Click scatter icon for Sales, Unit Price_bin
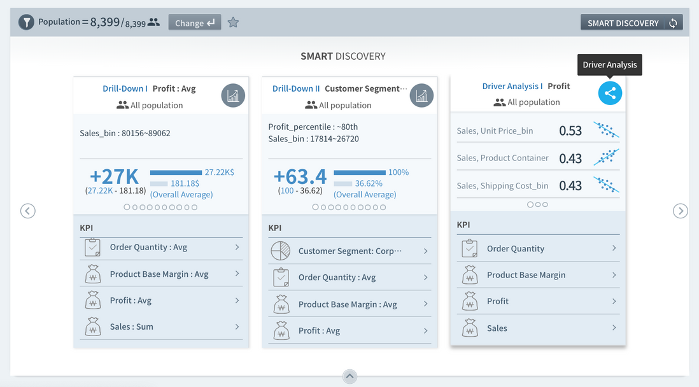 (x=606, y=130)
